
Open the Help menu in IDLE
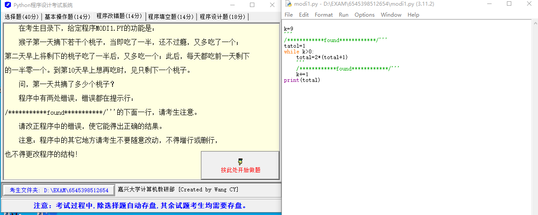click(413, 14)
